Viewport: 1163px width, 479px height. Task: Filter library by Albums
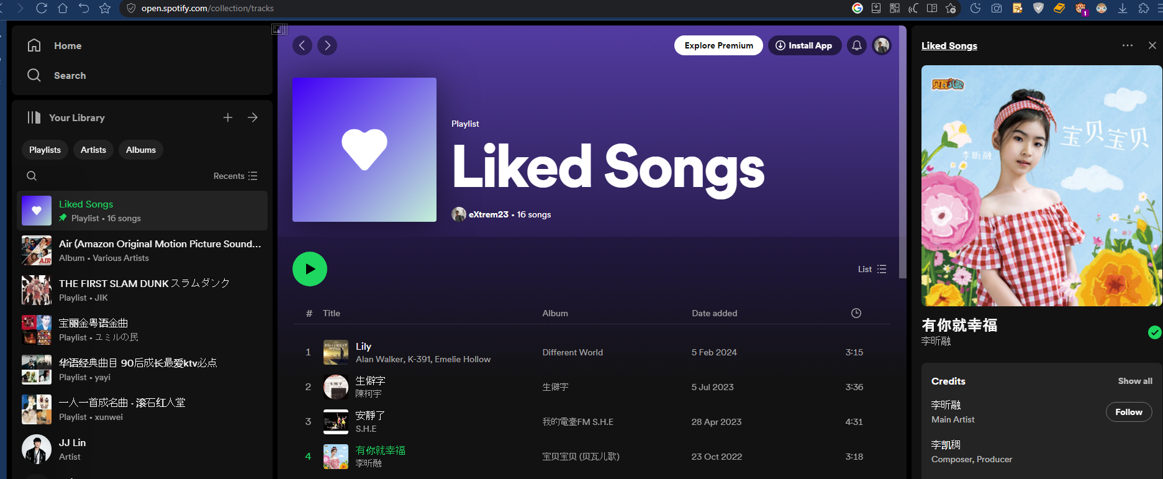pyautogui.click(x=141, y=150)
